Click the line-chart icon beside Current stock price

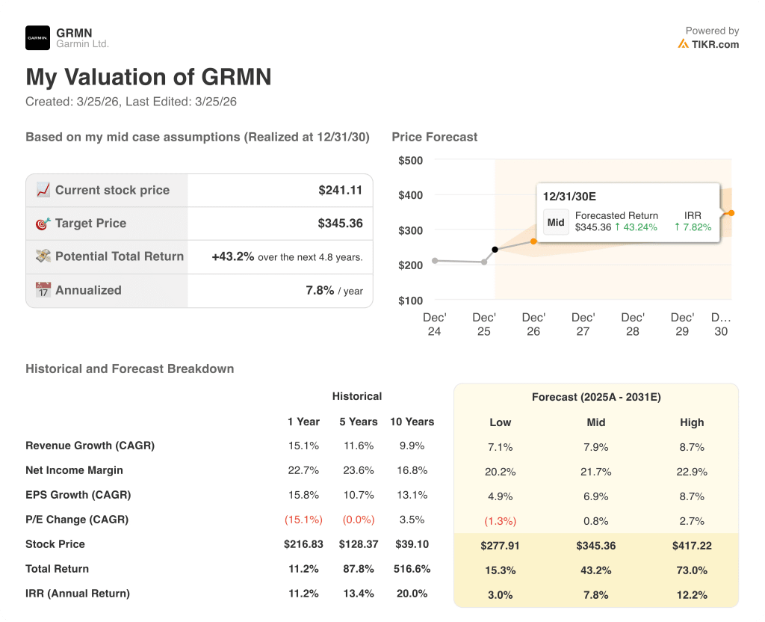43,190
